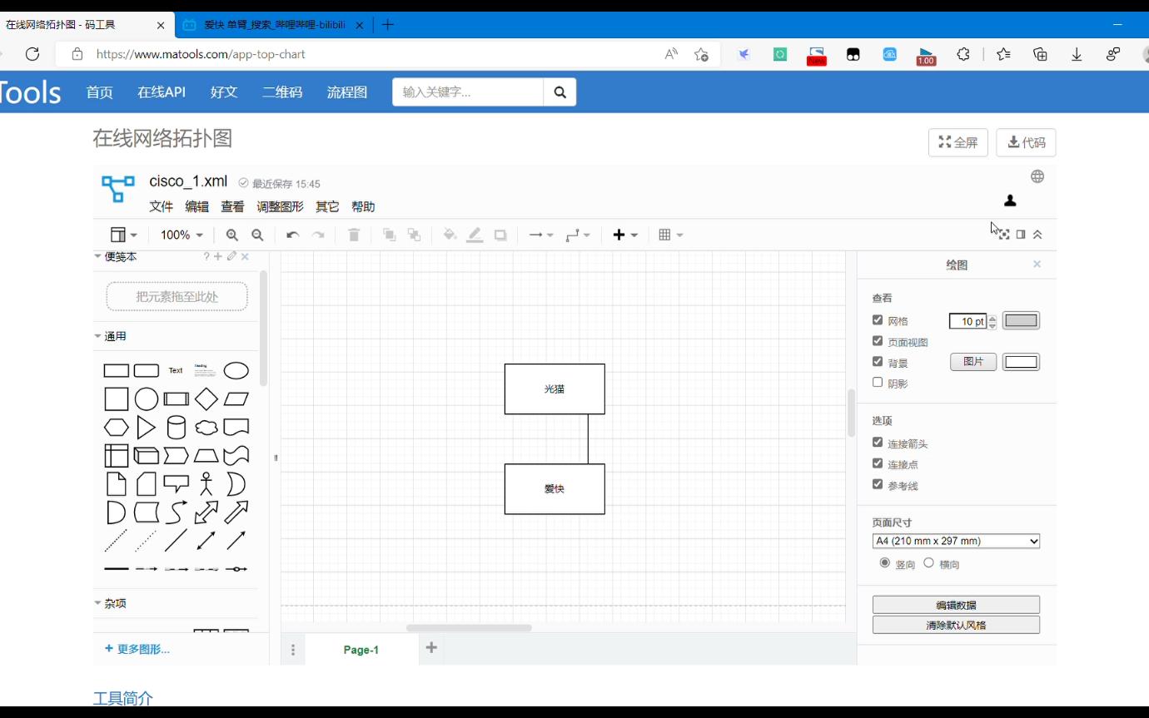Click the 代码 code download button
1149x718 pixels.
(x=1026, y=143)
